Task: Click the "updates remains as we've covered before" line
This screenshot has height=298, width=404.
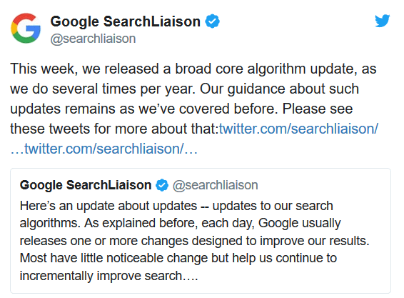Action: click(181, 109)
